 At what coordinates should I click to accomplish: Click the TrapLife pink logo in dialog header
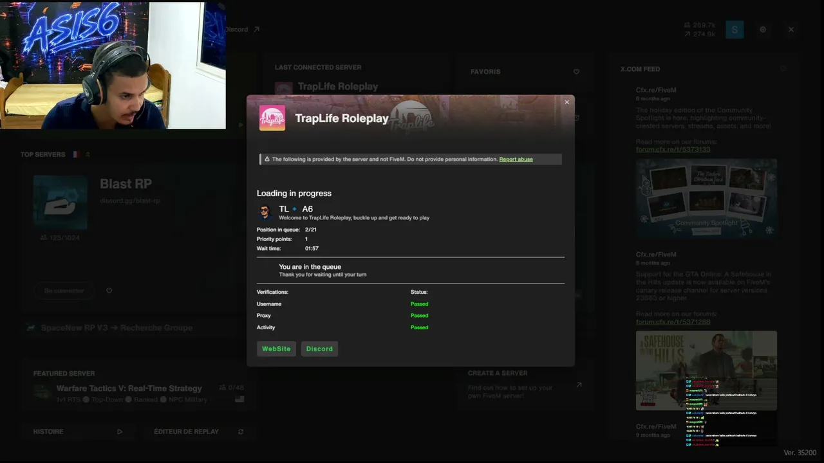tap(272, 118)
